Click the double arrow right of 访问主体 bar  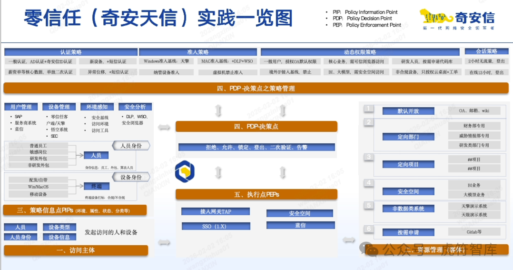tap(164, 242)
